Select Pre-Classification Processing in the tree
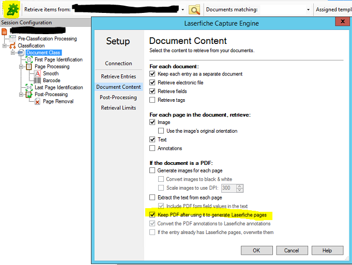The width and height of the screenshot is (352, 265). click(x=48, y=39)
